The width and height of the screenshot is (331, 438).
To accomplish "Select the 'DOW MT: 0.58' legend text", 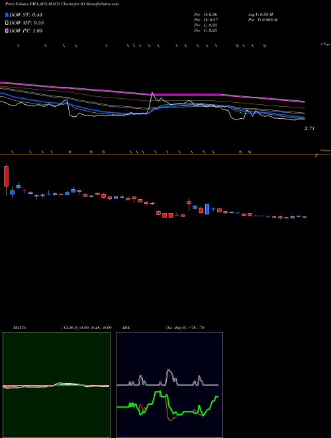I will [x=26, y=23].
